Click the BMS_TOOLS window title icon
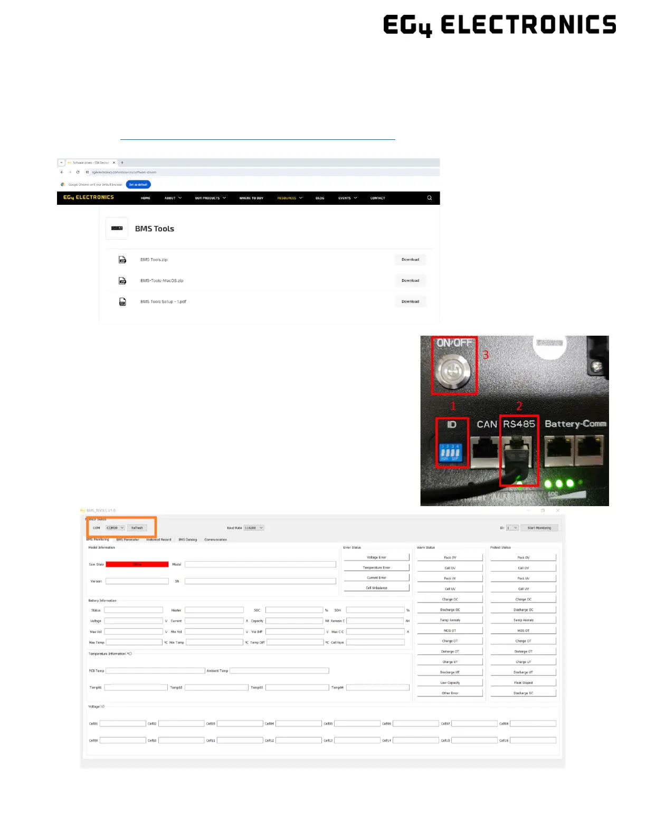The image size is (646, 836). [x=83, y=510]
